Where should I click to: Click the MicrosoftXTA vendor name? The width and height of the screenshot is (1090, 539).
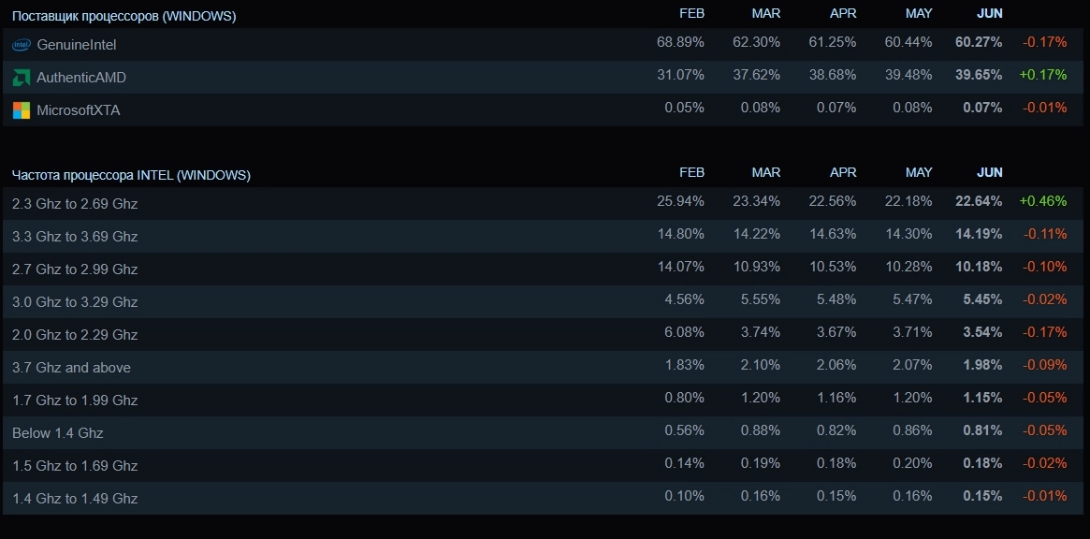click(79, 110)
